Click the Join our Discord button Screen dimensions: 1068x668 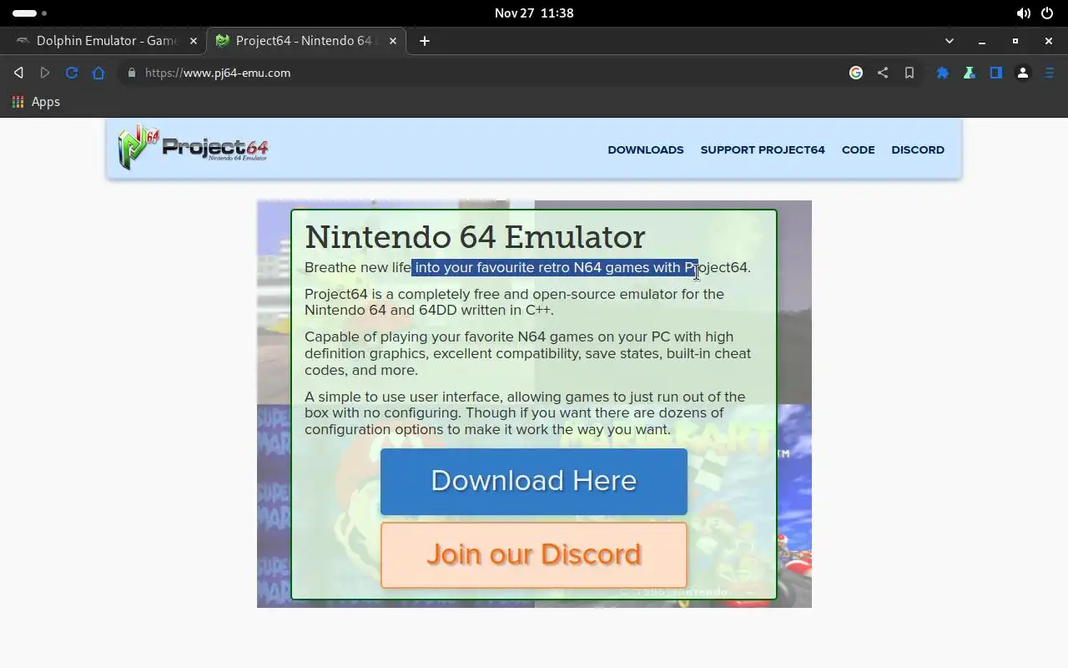[534, 555]
